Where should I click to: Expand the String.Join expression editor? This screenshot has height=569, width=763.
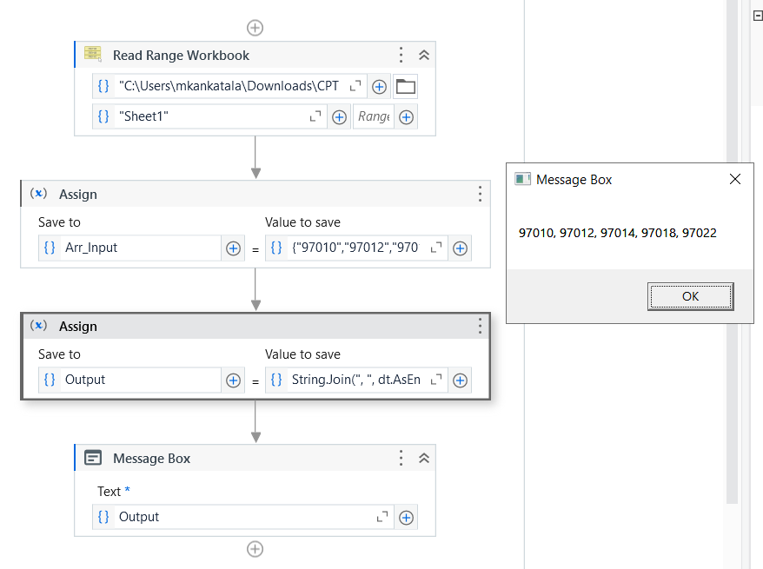pyautogui.click(x=436, y=380)
